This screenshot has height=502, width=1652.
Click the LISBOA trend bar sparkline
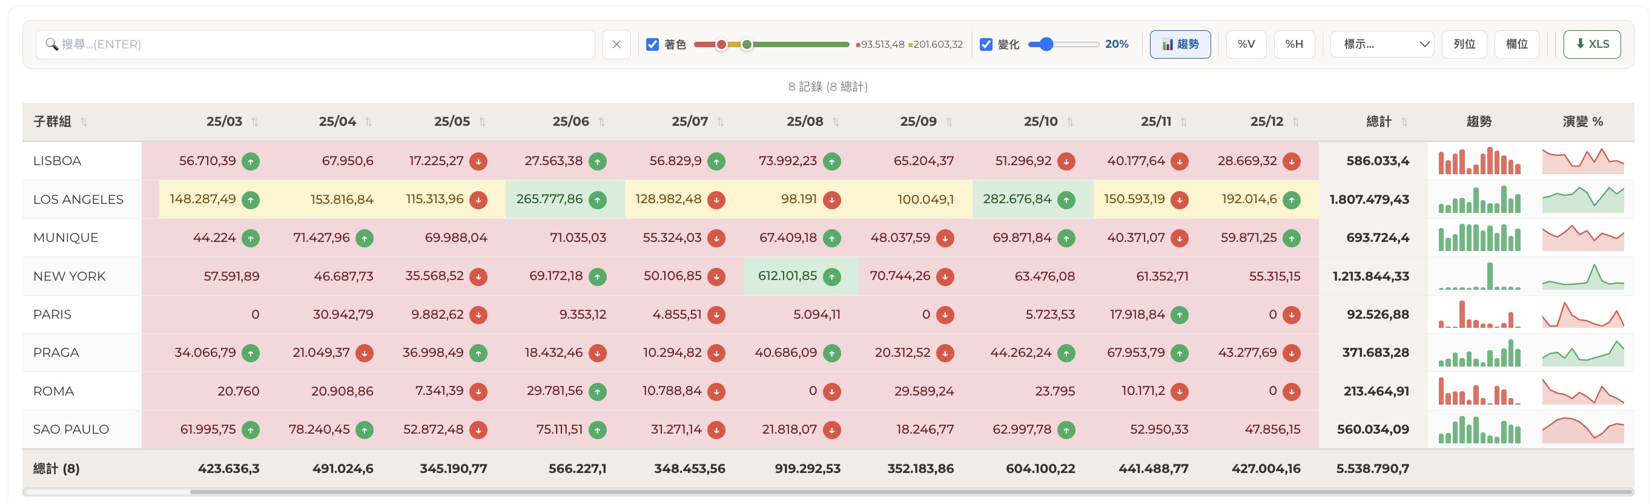click(1479, 161)
